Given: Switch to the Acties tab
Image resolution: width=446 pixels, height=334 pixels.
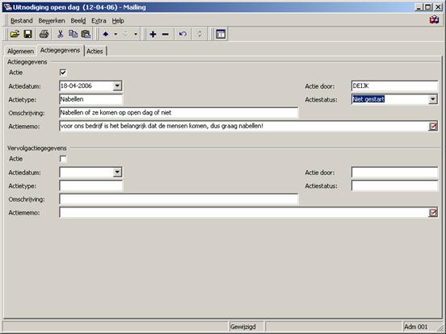Looking at the screenshot, I should [x=95, y=51].
